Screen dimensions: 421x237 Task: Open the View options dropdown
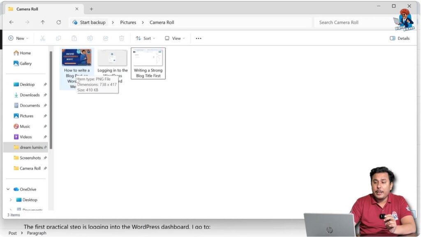(175, 38)
